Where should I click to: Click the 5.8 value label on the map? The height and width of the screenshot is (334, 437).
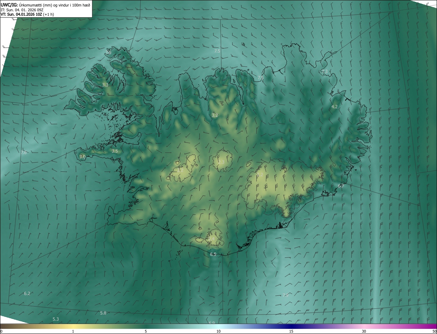tap(103, 313)
